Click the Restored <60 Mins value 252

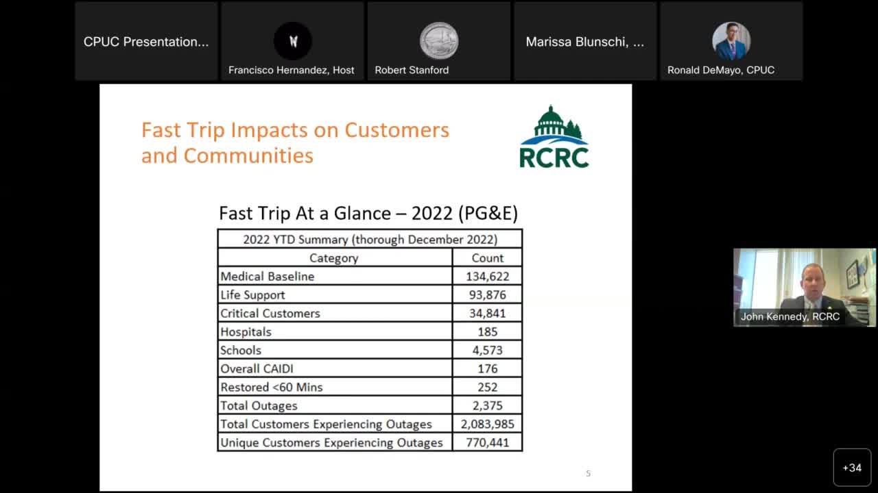488,388
